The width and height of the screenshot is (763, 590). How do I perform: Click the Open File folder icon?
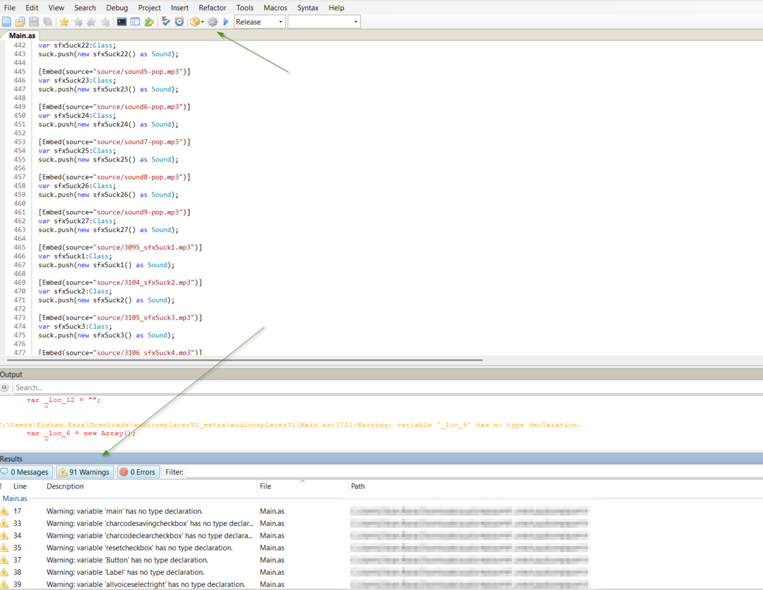pos(20,22)
